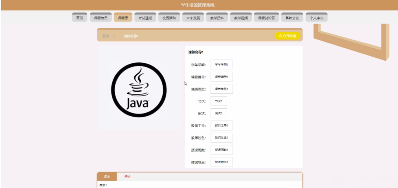Visit the 课程讨论区 tab
This screenshot has width=398, height=188.
click(267, 18)
